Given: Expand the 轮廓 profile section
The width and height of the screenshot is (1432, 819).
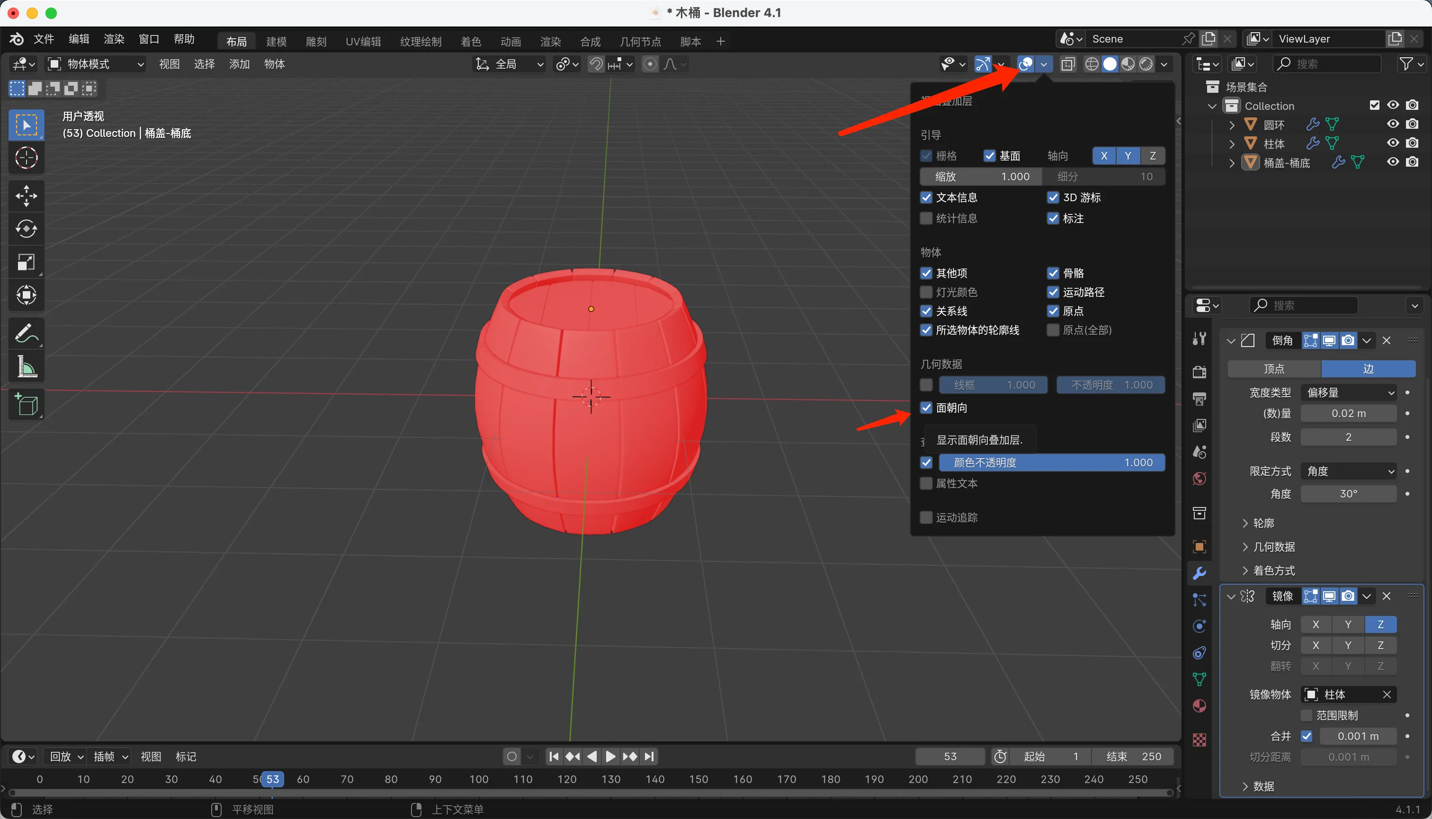Looking at the screenshot, I should (x=1262, y=523).
